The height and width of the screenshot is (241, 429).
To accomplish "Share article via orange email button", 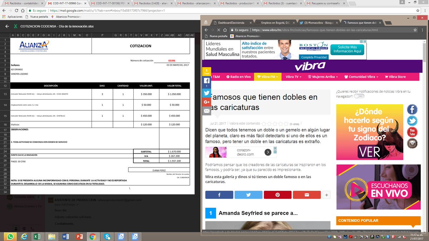I will 307,195.
